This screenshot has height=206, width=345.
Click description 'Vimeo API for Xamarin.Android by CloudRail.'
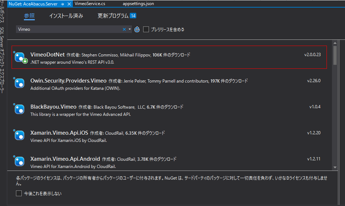pyautogui.click(x=73, y=167)
